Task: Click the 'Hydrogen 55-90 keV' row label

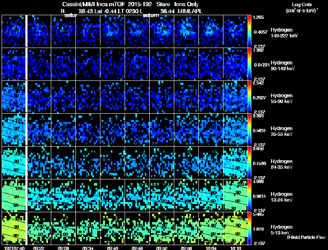Action: tap(282, 99)
